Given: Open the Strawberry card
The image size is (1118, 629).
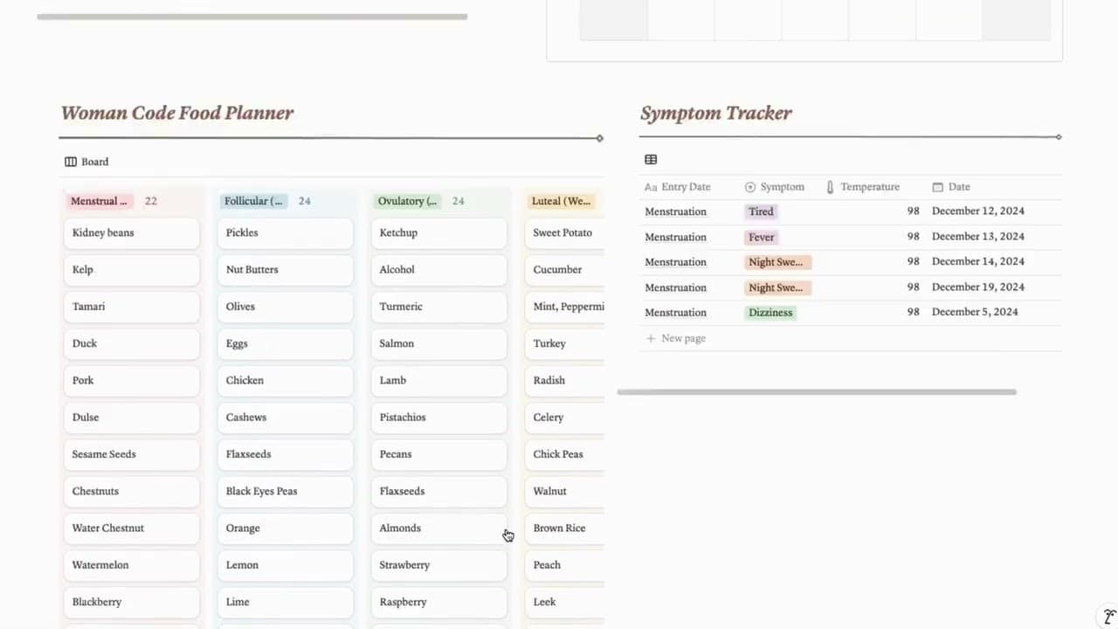Looking at the screenshot, I should [x=439, y=565].
